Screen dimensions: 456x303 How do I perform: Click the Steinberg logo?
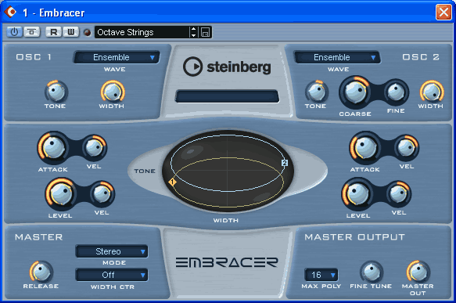click(x=227, y=67)
